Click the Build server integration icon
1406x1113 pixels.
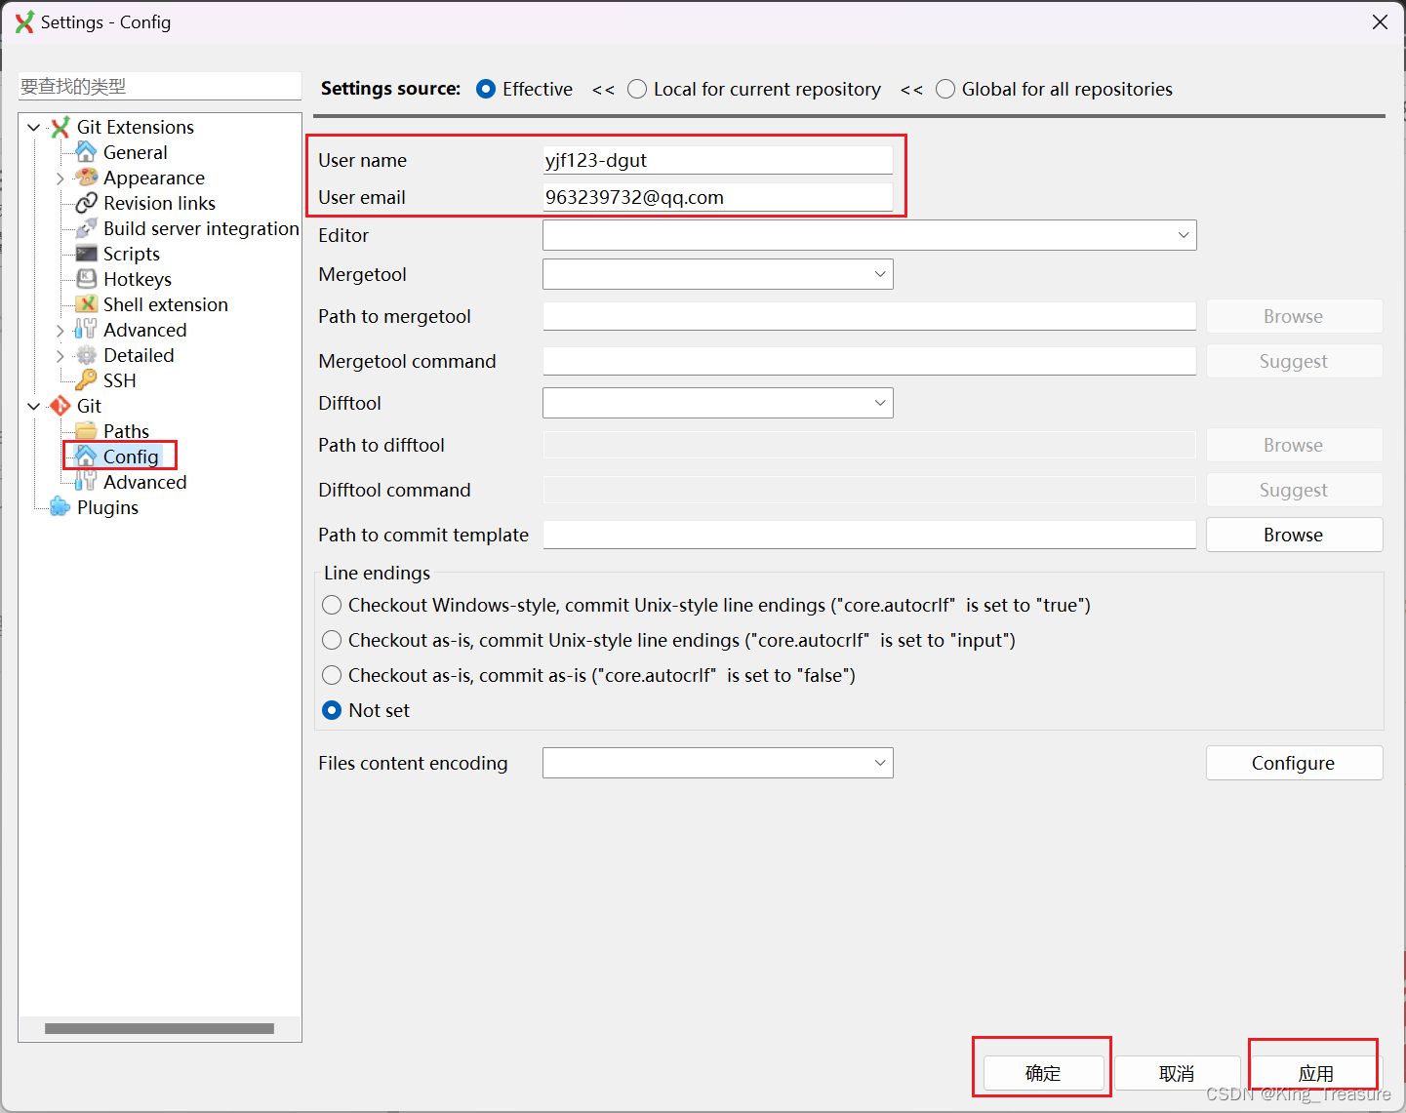pyautogui.click(x=86, y=228)
